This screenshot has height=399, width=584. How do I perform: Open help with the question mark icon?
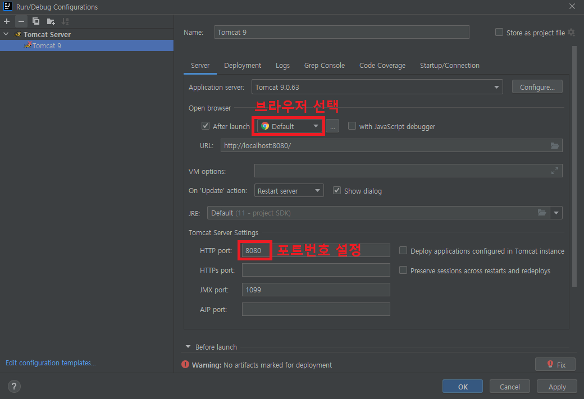(14, 386)
